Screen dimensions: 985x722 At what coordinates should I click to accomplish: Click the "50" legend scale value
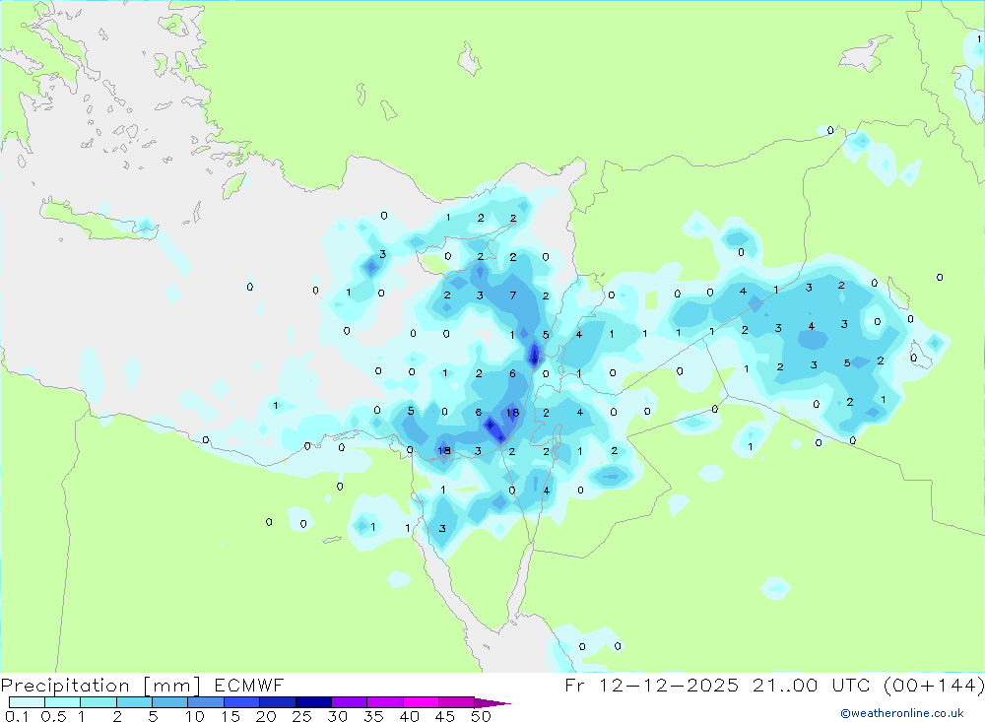(481, 716)
